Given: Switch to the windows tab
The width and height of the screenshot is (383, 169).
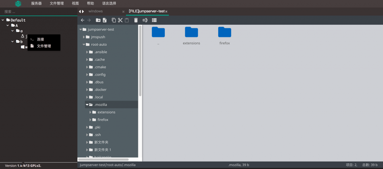Looking at the screenshot, I should click(x=96, y=11).
